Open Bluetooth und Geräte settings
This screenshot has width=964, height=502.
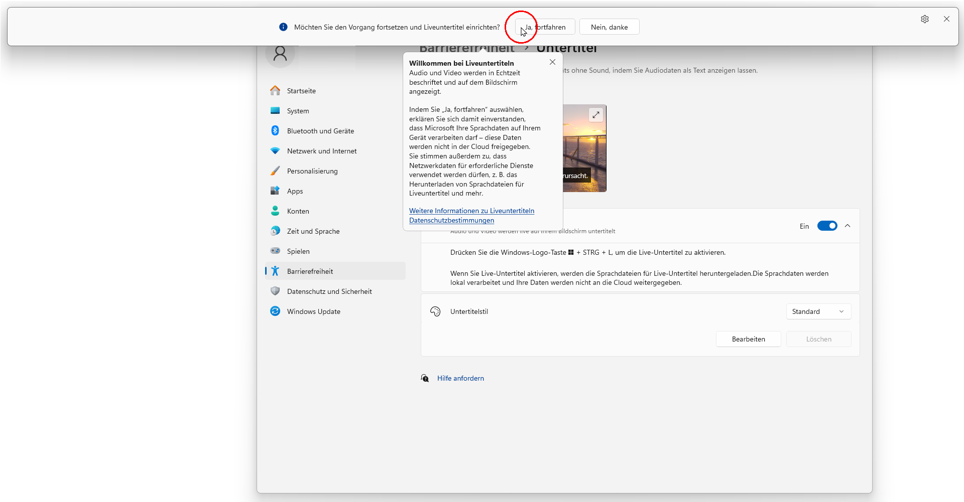point(335,131)
